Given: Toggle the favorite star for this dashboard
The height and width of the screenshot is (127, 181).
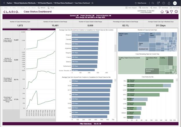Looking at the screenshot, I should click(x=92, y=3).
